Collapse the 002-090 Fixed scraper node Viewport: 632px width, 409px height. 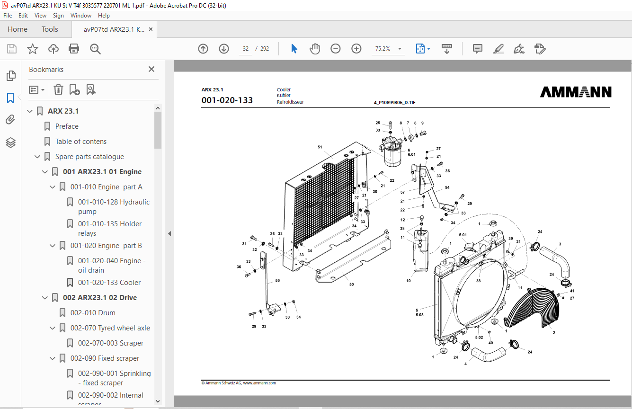53,358
